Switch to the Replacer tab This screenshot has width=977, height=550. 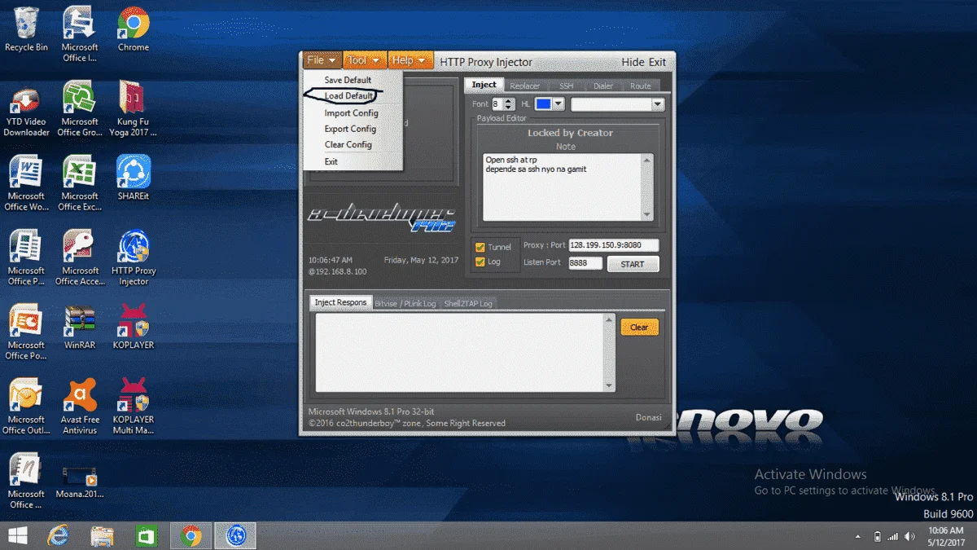[x=525, y=86]
